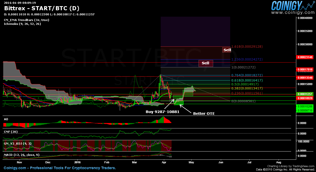
Task: Click the red price tag 0.00013548
Action: [305, 78]
